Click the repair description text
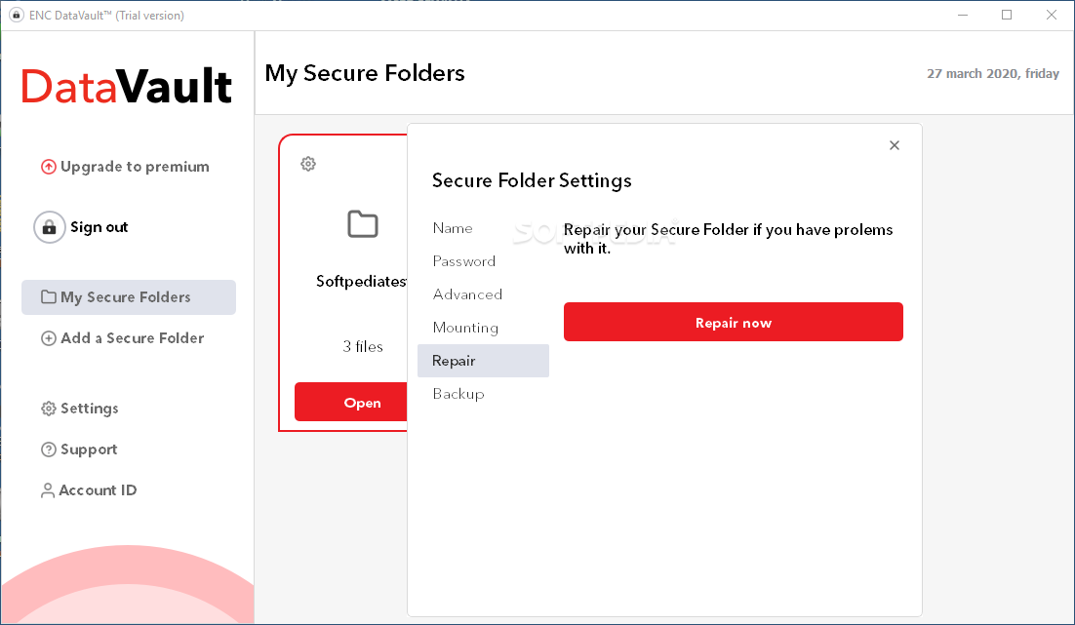This screenshot has height=625, width=1075. 728,239
